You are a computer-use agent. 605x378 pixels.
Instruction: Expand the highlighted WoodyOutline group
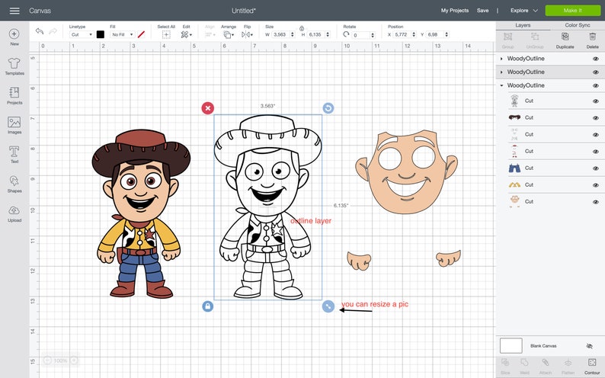click(501, 72)
